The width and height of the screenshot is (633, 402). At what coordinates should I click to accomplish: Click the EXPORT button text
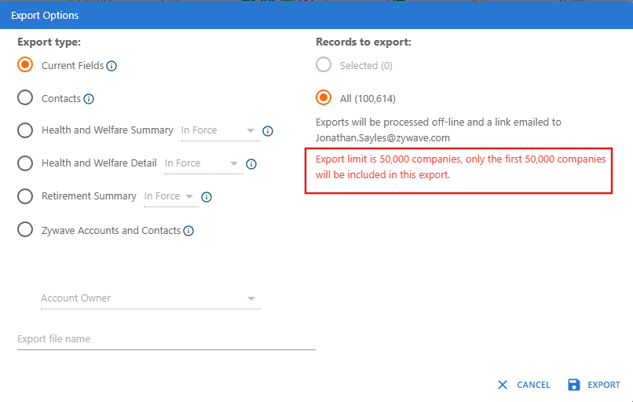[603, 385]
